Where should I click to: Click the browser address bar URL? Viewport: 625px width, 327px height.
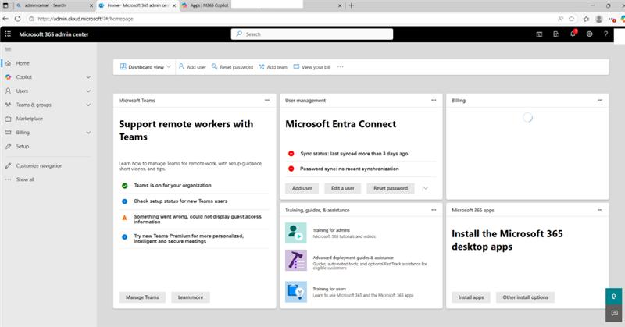[x=85, y=19]
